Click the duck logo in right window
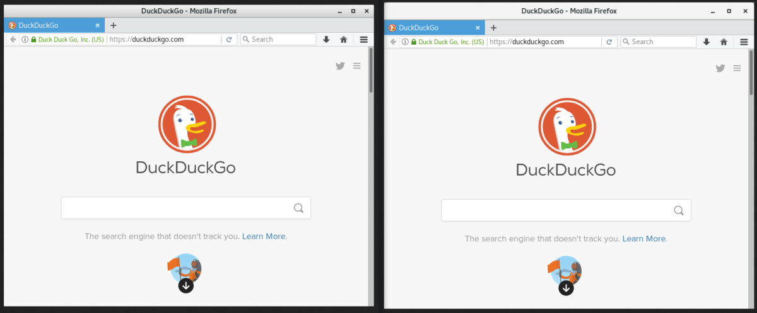The image size is (757, 313). pos(566,127)
